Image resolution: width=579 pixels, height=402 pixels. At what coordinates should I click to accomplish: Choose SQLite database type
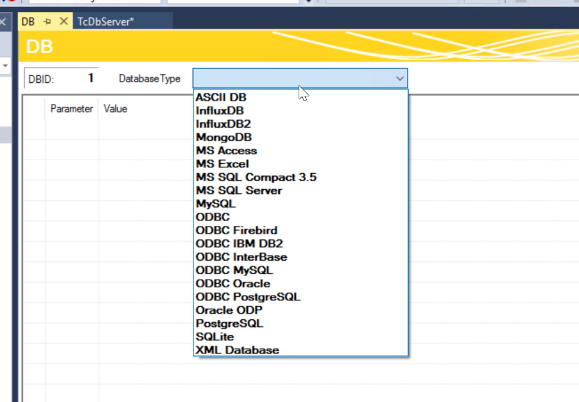tap(300, 336)
